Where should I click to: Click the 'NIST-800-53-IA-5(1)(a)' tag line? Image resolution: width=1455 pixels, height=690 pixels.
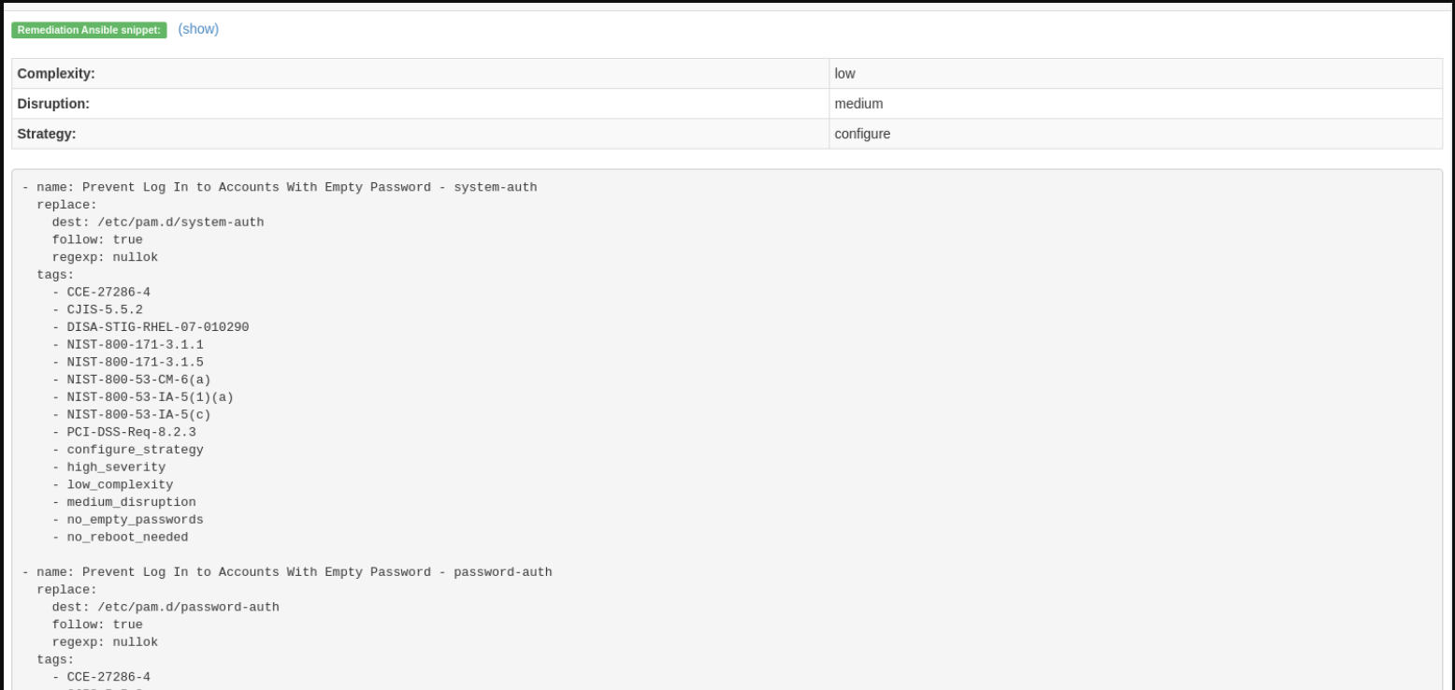[143, 397]
